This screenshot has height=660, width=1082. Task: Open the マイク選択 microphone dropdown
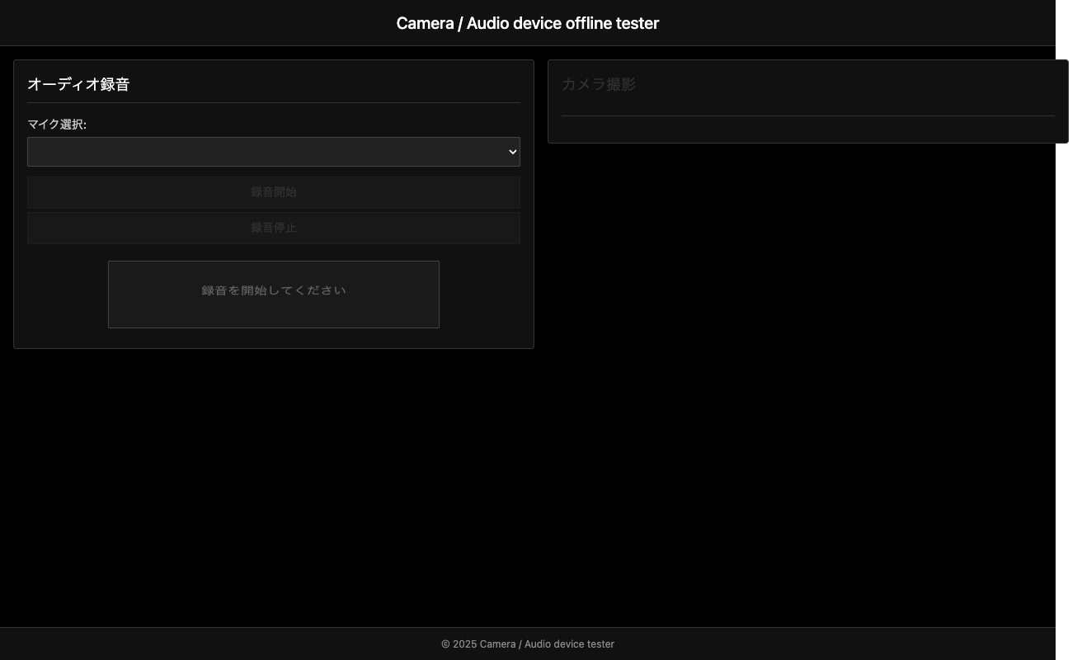[273, 152]
